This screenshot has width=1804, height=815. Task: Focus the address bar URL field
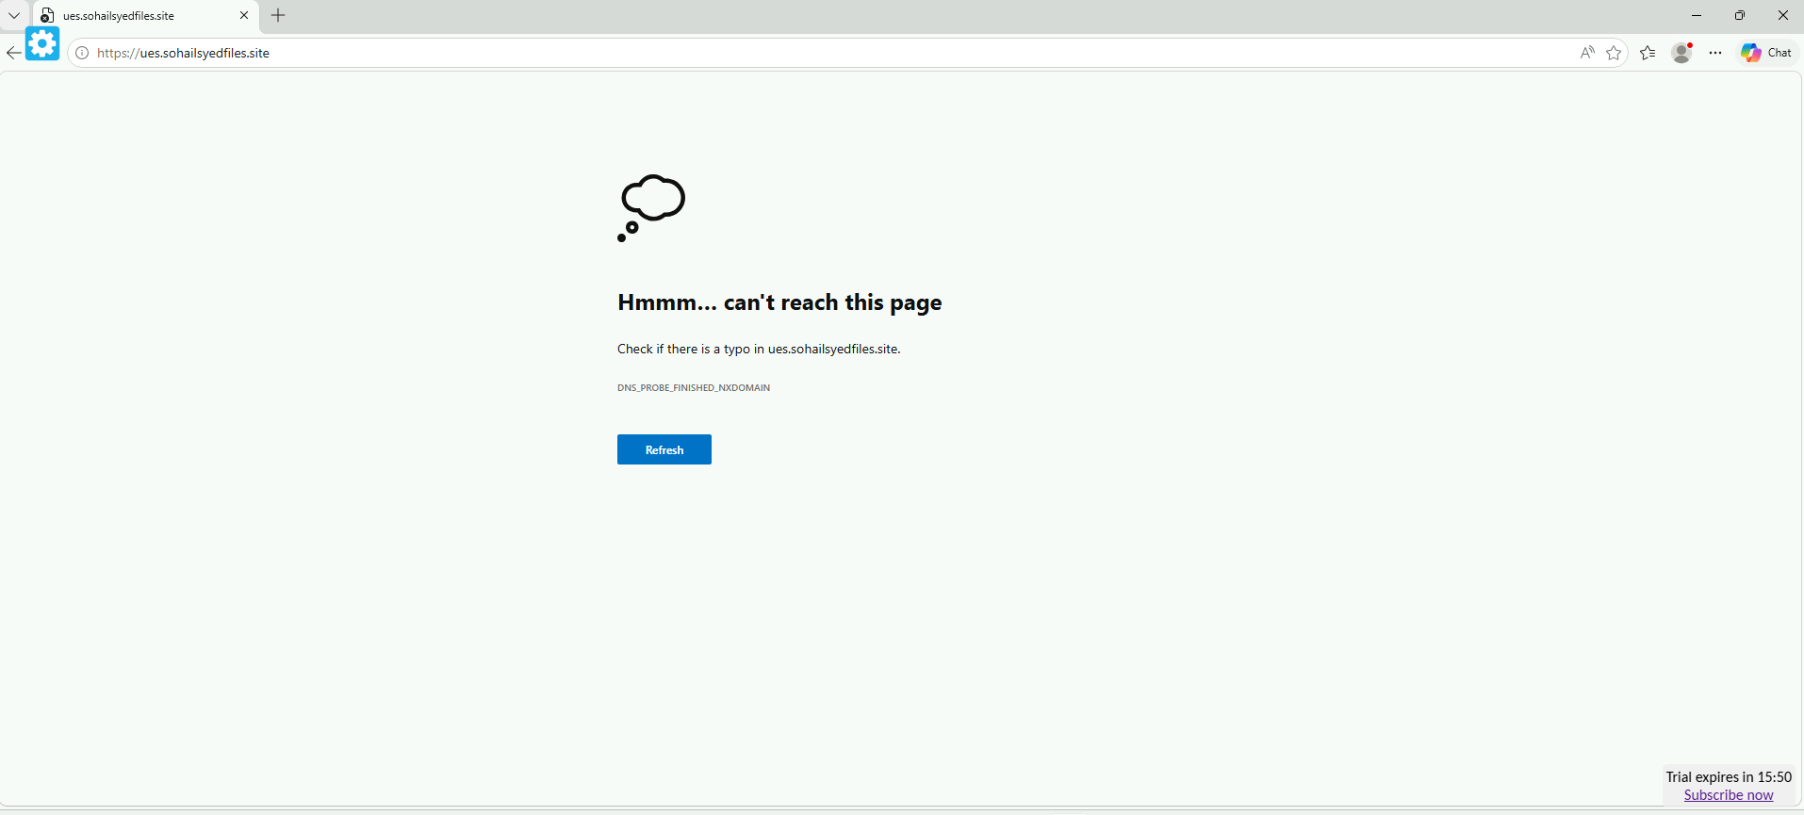829,53
